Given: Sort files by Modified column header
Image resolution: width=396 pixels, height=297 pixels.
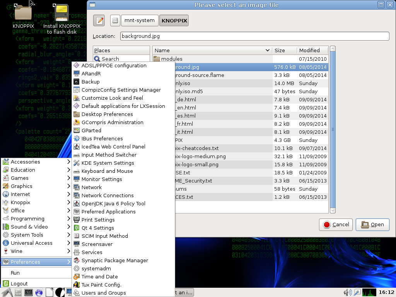Looking at the screenshot, I should [312, 50].
